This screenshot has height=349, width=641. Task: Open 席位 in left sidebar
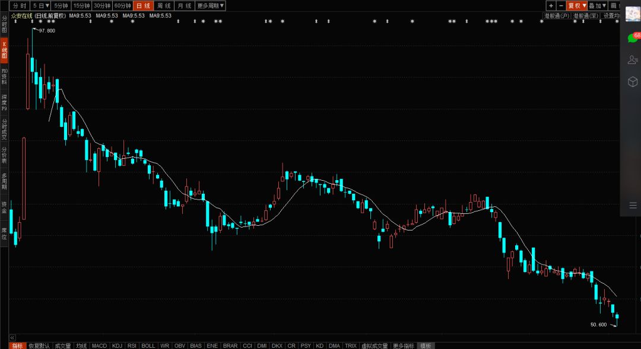[x=4, y=233]
